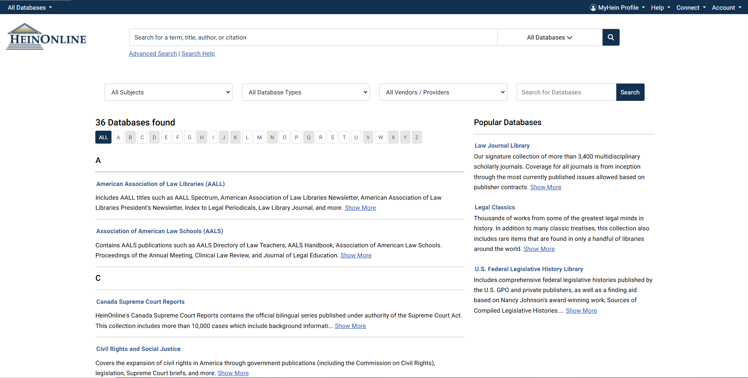Click the HeinOnline logo
748x378 pixels.
pos(46,37)
